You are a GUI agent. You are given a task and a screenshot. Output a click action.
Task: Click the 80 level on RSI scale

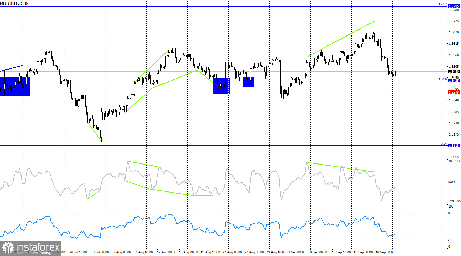450,213
